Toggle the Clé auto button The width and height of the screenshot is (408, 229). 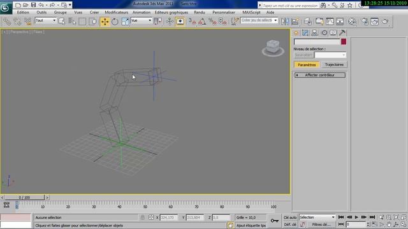click(290, 218)
